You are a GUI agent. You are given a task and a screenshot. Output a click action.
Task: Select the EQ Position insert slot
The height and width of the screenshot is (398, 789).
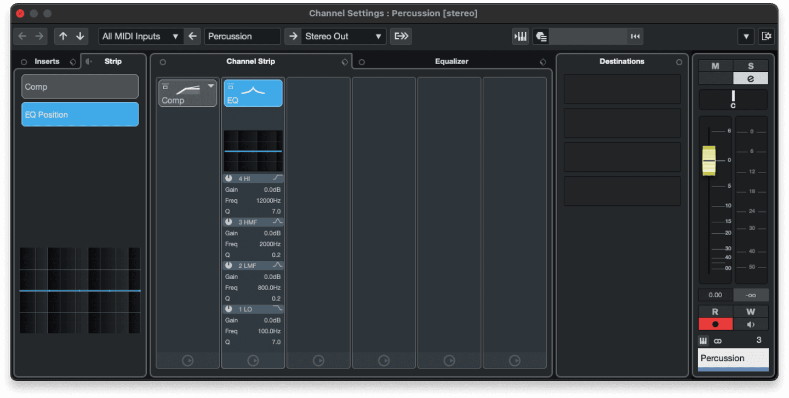click(79, 114)
